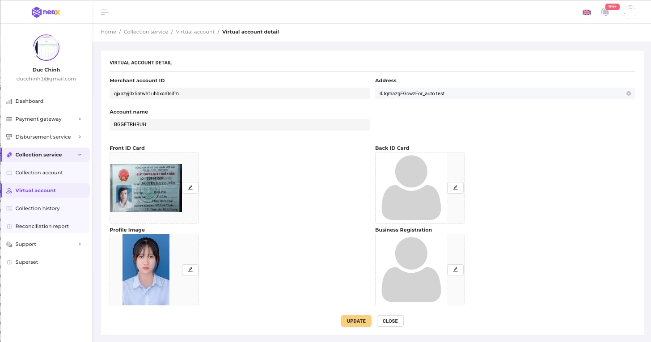This screenshot has height=342, width=651.
Task: Toggle the sidebar collapse hamburger icon
Action: 105,12
